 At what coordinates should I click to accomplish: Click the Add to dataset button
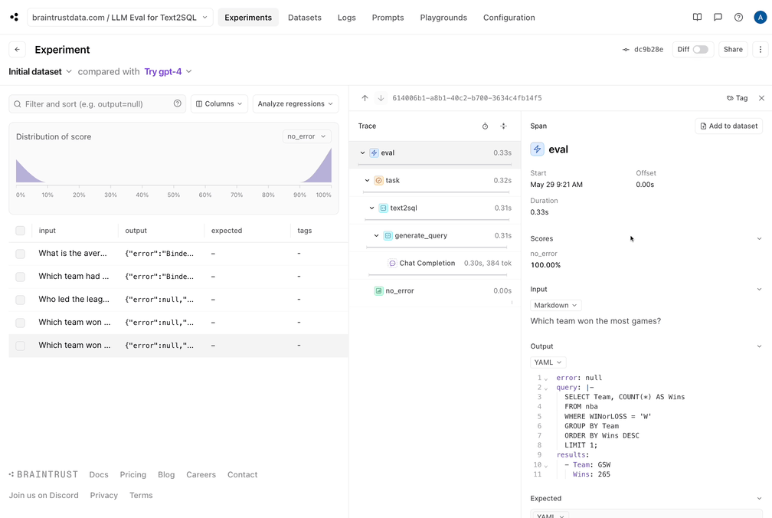tap(728, 126)
